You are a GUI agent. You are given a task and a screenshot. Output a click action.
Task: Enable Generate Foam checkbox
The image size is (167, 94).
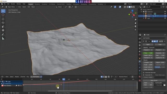coord(144,75)
